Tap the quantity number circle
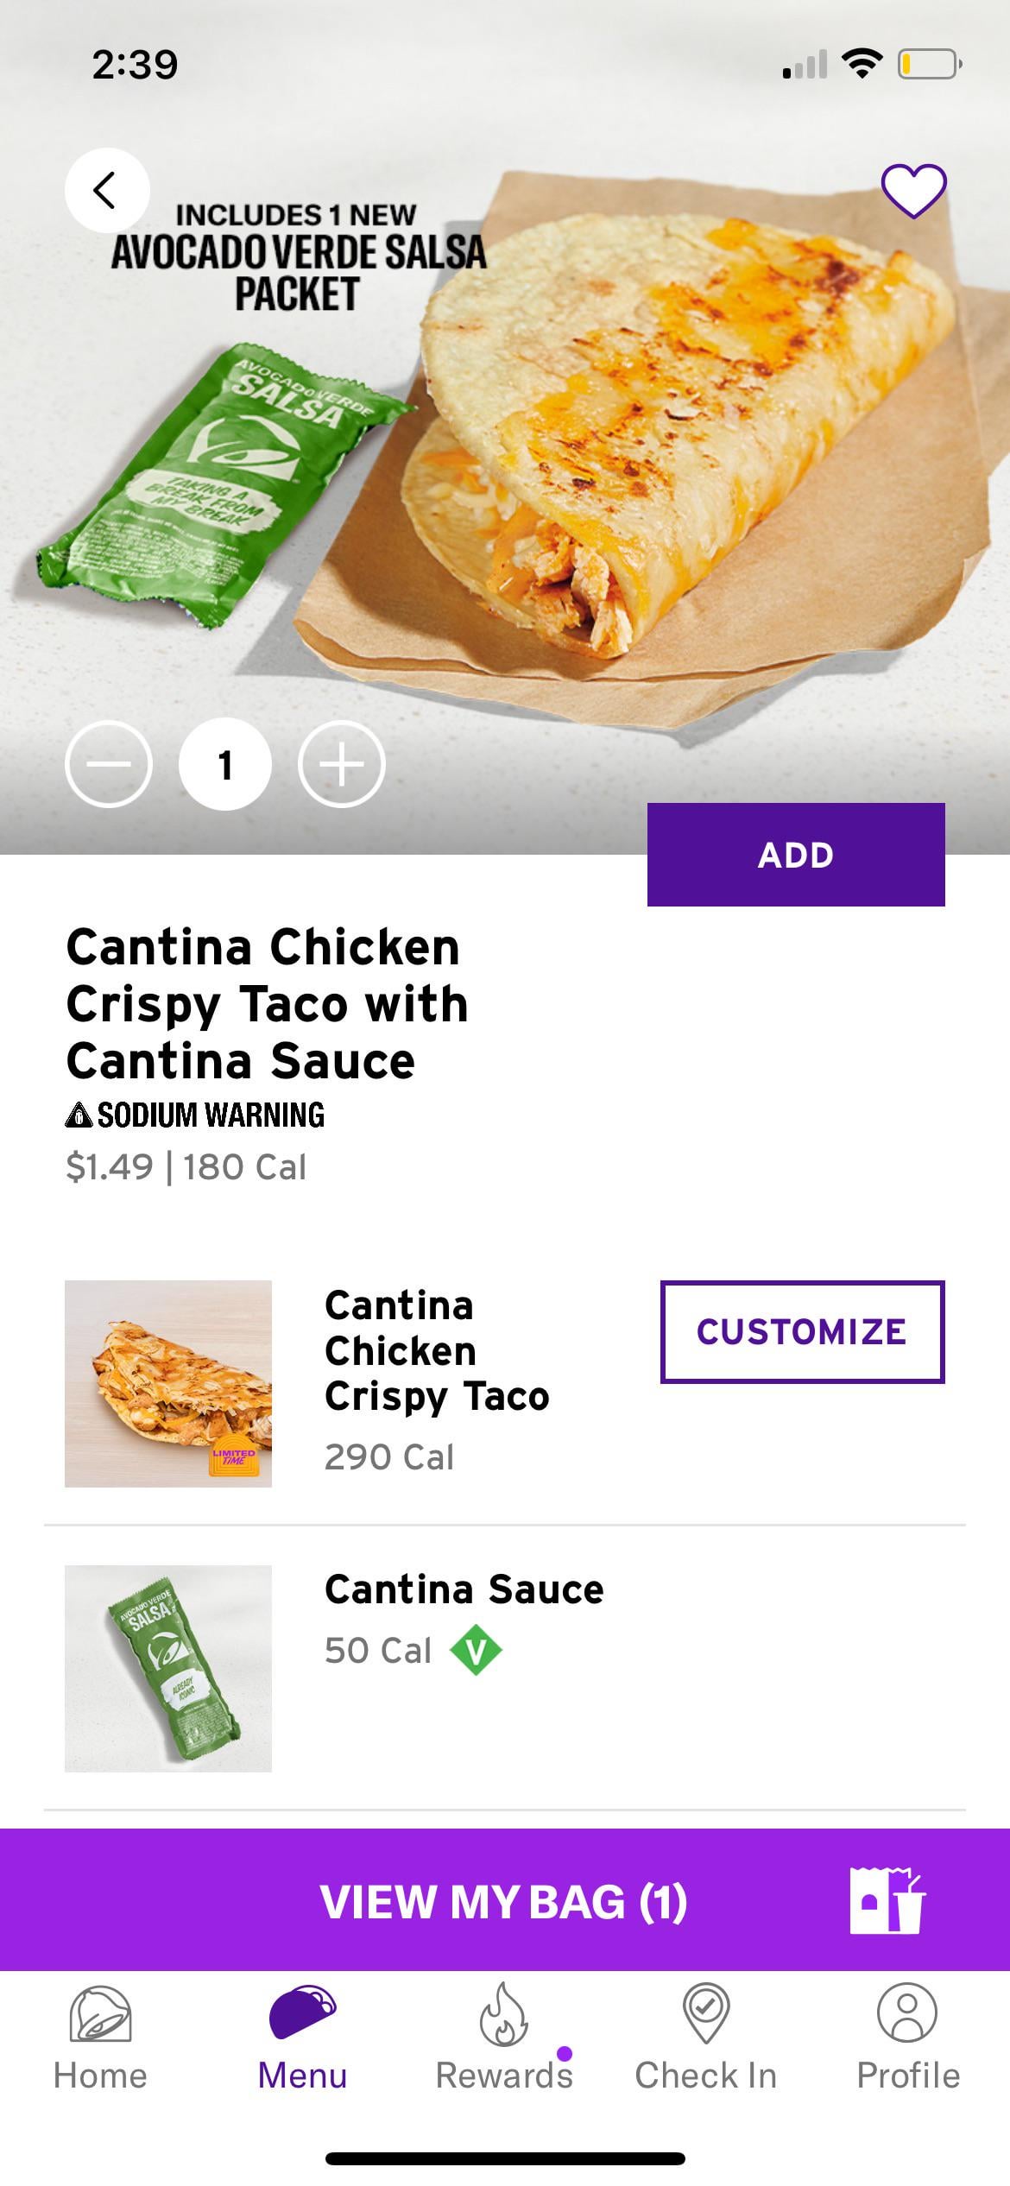Screen dimensions: 1010x2186 225,764
